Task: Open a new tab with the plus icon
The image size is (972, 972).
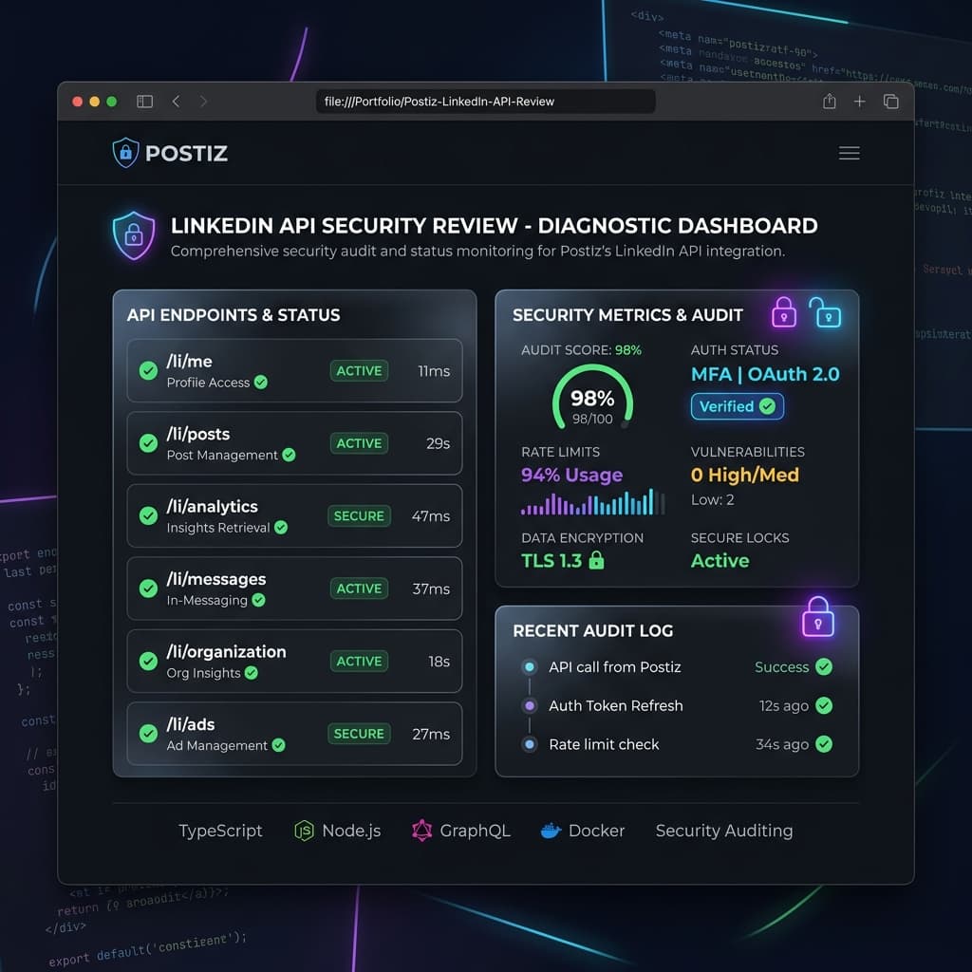Action: click(x=859, y=101)
